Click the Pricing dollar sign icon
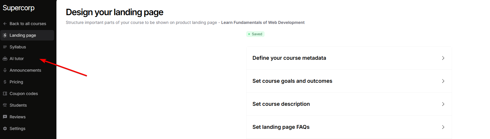 click(x=5, y=82)
